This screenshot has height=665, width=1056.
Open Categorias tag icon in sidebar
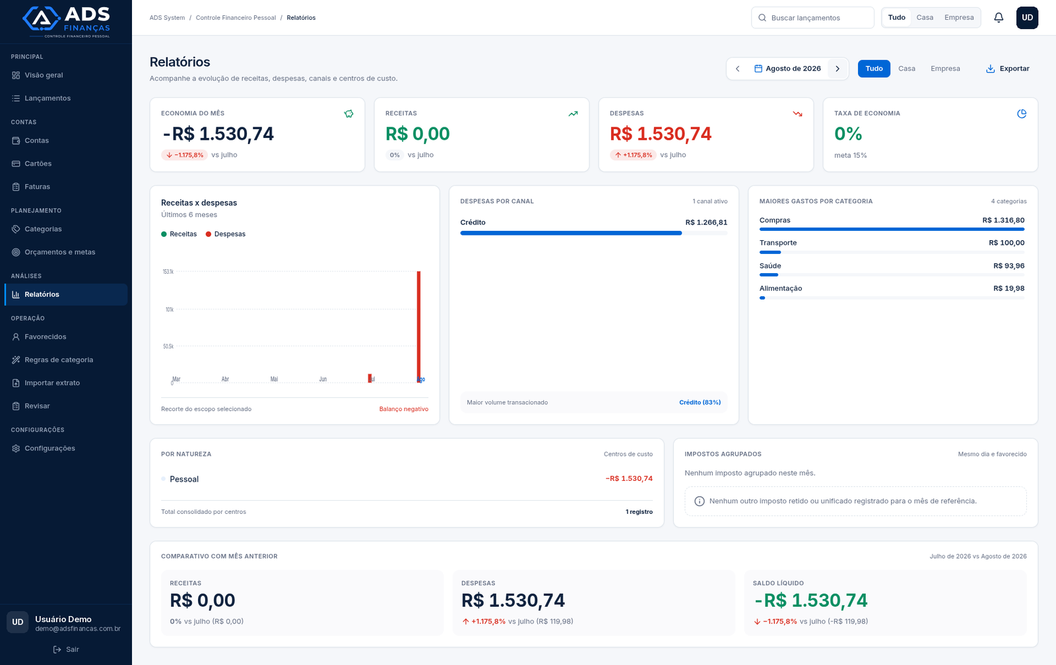(16, 229)
